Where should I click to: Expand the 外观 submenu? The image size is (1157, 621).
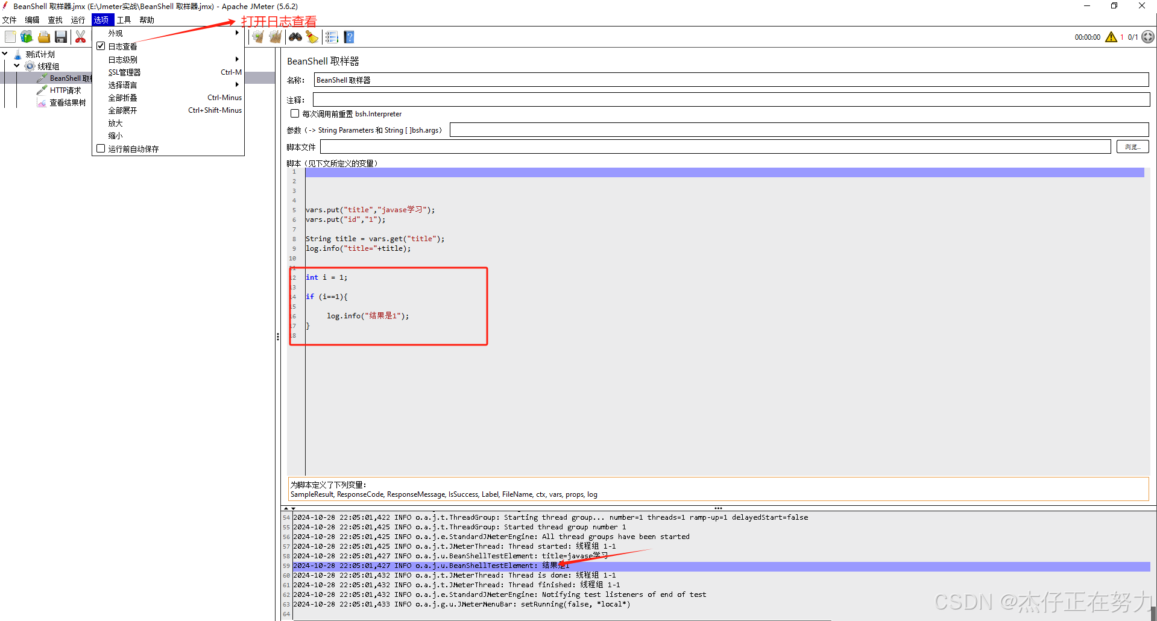tap(168, 34)
